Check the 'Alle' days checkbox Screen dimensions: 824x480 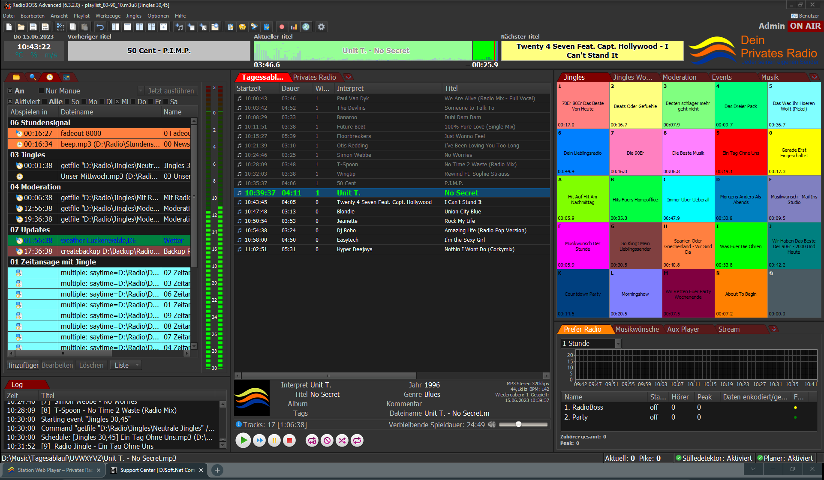(x=44, y=102)
